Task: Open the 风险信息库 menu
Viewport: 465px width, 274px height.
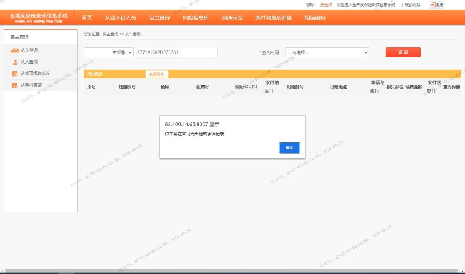Action: (x=196, y=17)
